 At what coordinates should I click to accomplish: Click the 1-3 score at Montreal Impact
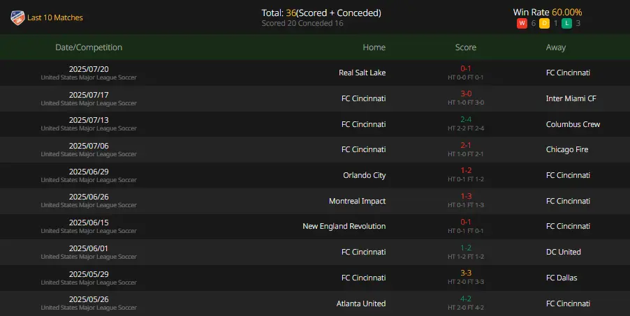(466, 196)
